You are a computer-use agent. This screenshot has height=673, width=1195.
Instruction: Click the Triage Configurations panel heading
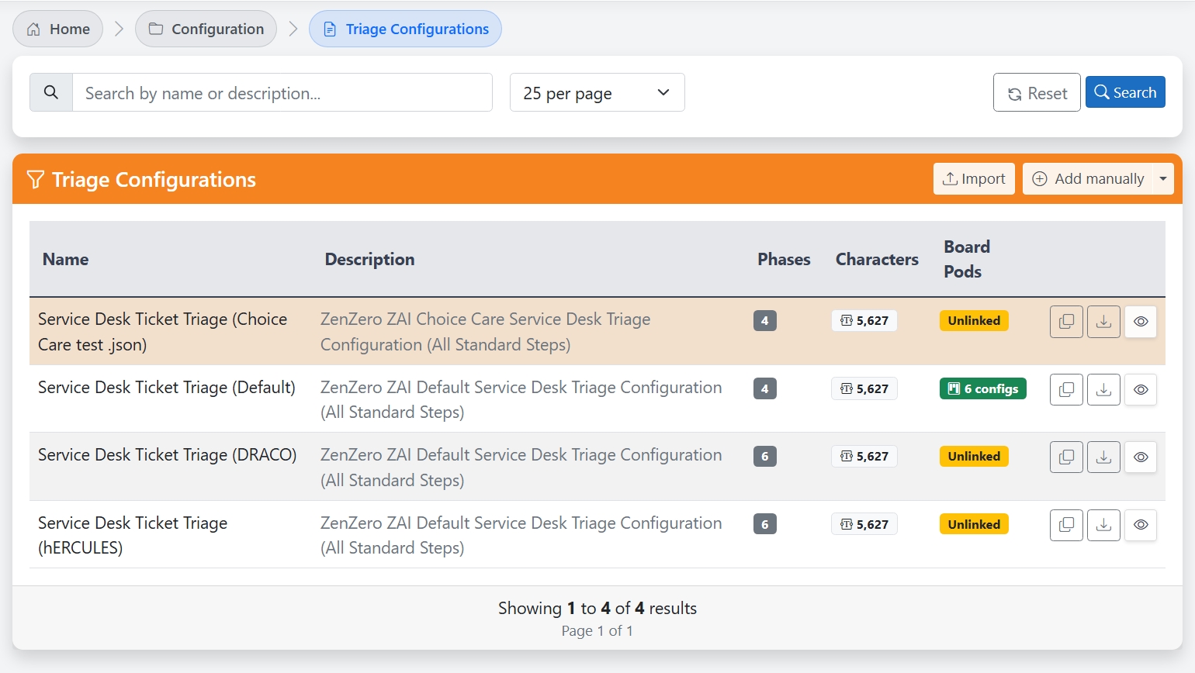coord(154,180)
